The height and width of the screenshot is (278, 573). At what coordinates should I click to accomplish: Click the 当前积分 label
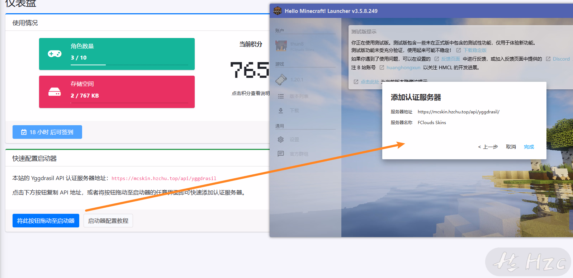point(251,44)
